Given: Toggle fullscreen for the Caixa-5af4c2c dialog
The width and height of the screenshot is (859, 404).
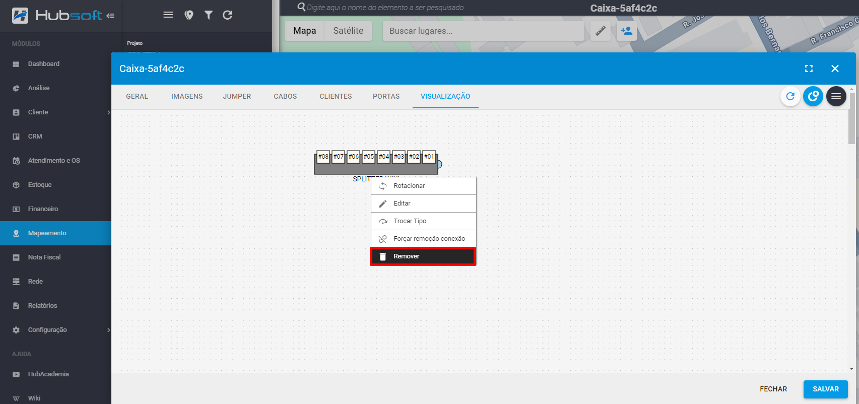Looking at the screenshot, I should pyautogui.click(x=809, y=69).
